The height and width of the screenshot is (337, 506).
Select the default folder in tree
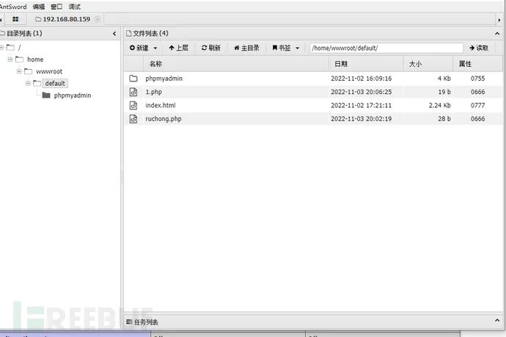pos(55,84)
